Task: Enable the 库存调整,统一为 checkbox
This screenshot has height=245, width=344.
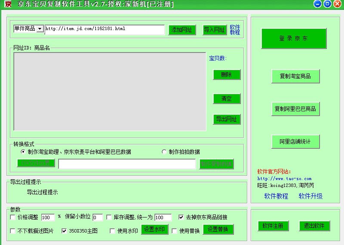Action: pos(109,217)
